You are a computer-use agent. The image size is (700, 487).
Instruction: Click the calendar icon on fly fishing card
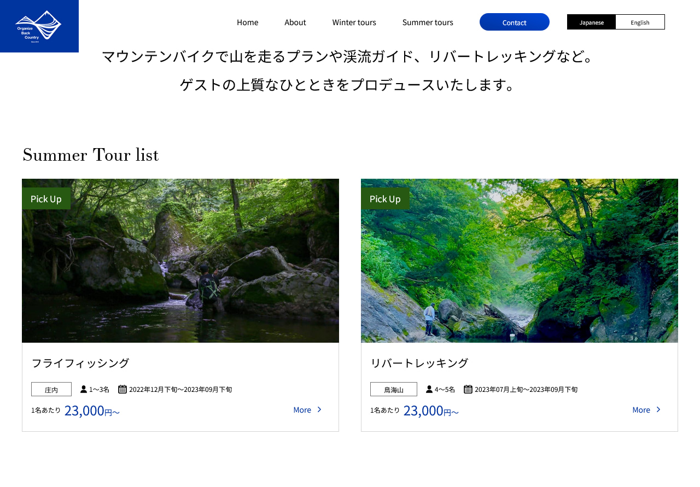point(122,389)
